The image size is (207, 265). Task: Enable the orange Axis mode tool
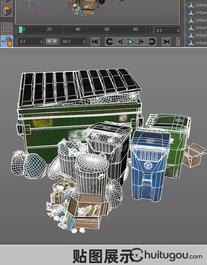click(7, 28)
